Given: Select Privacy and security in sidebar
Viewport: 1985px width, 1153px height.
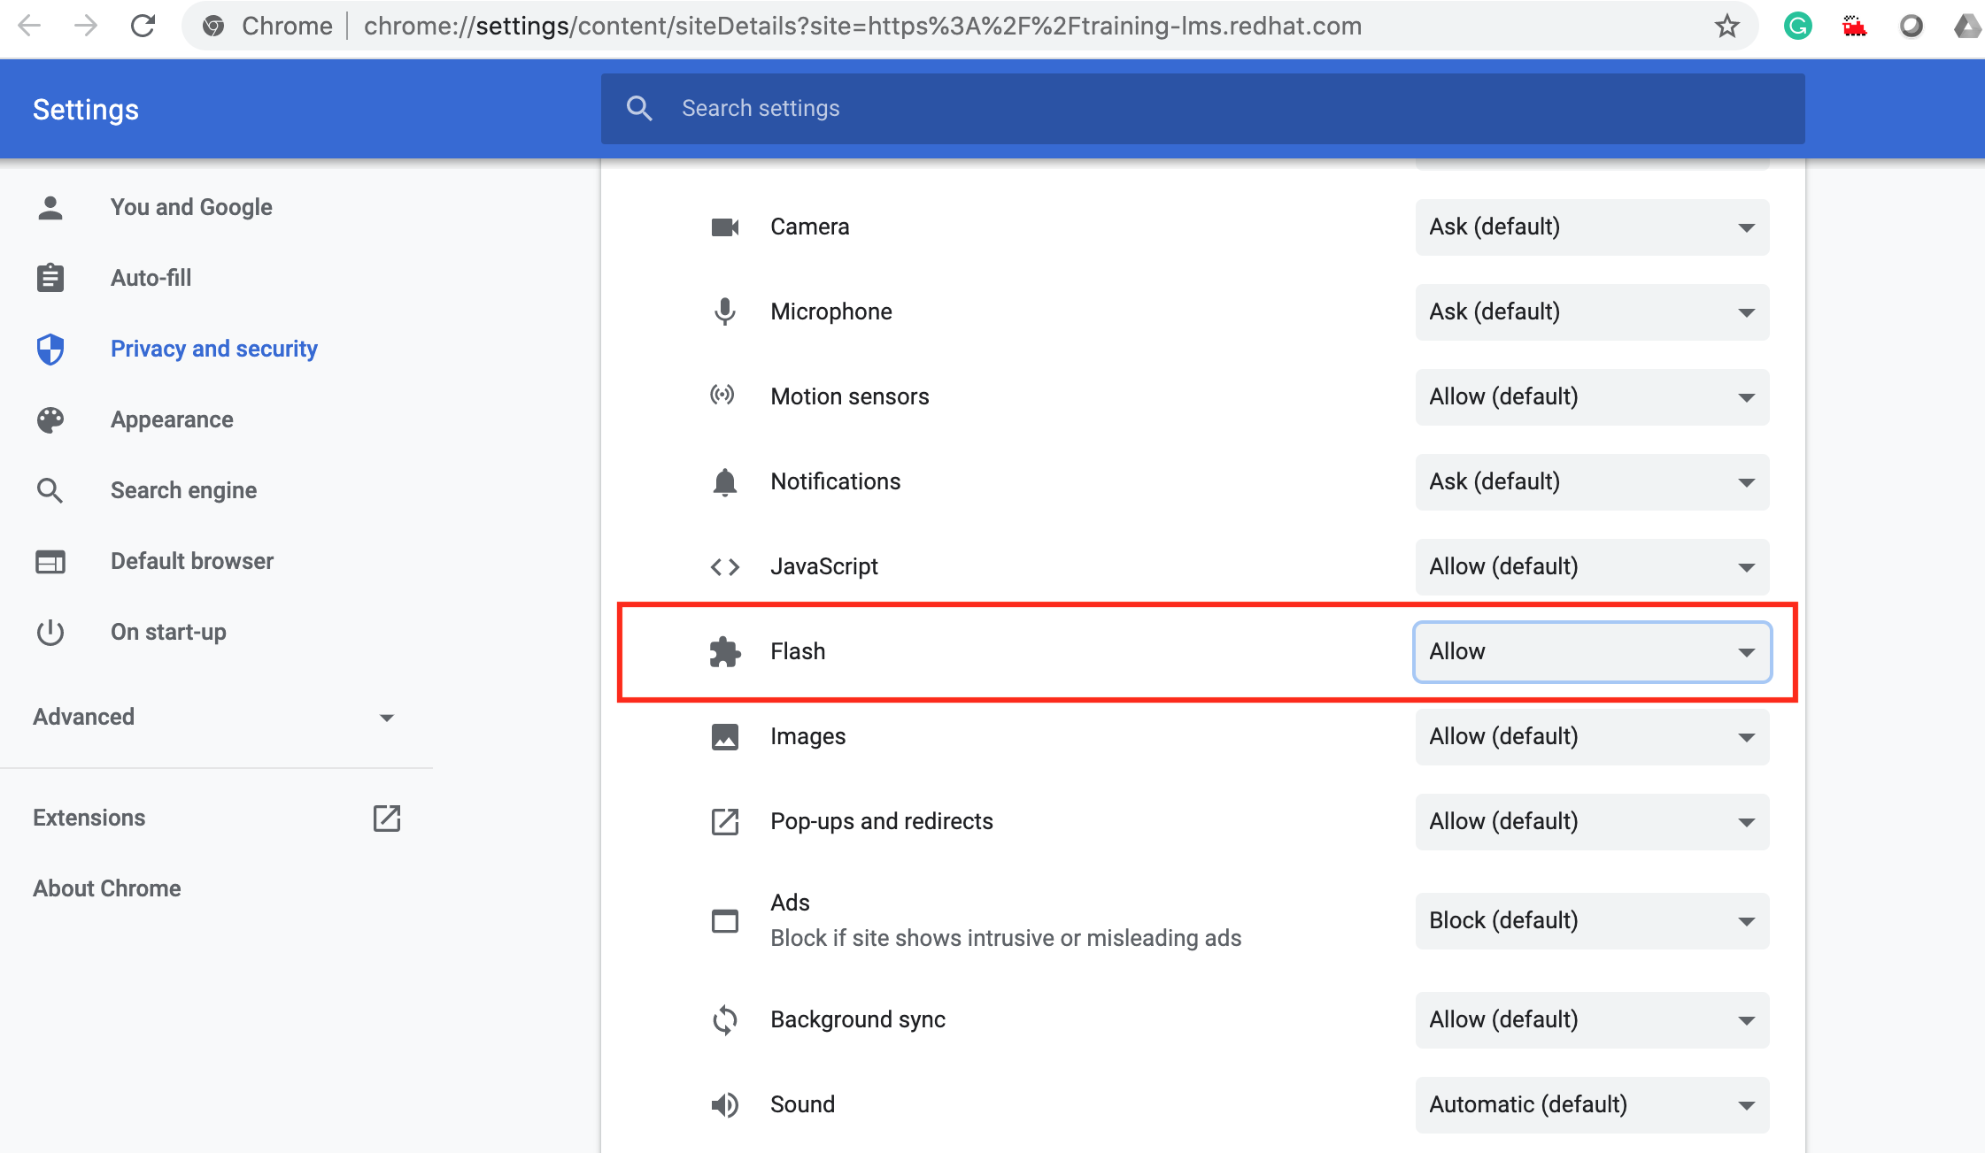Looking at the screenshot, I should [x=213, y=349].
